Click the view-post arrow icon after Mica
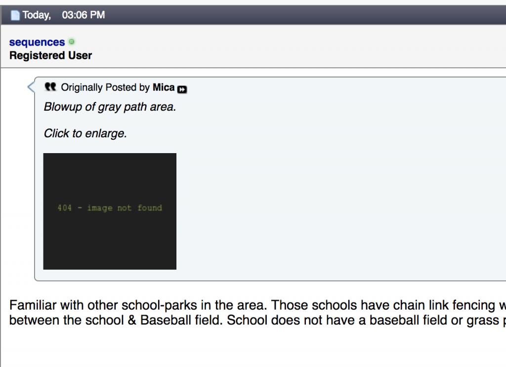 182,89
